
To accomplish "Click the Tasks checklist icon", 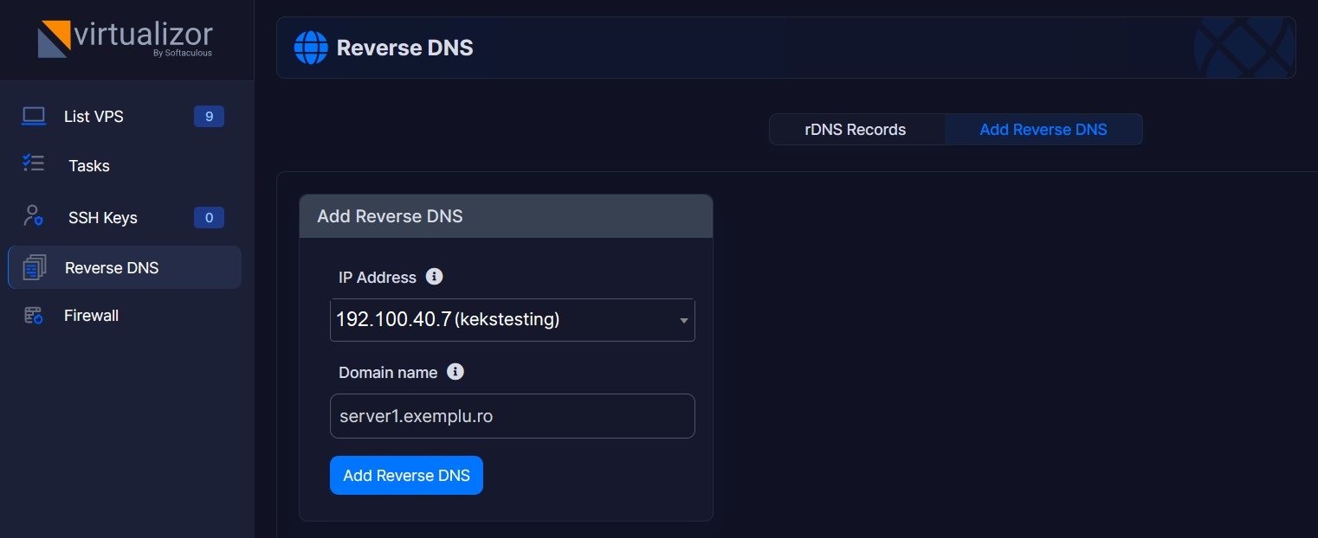I will click(x=34, y=163).
